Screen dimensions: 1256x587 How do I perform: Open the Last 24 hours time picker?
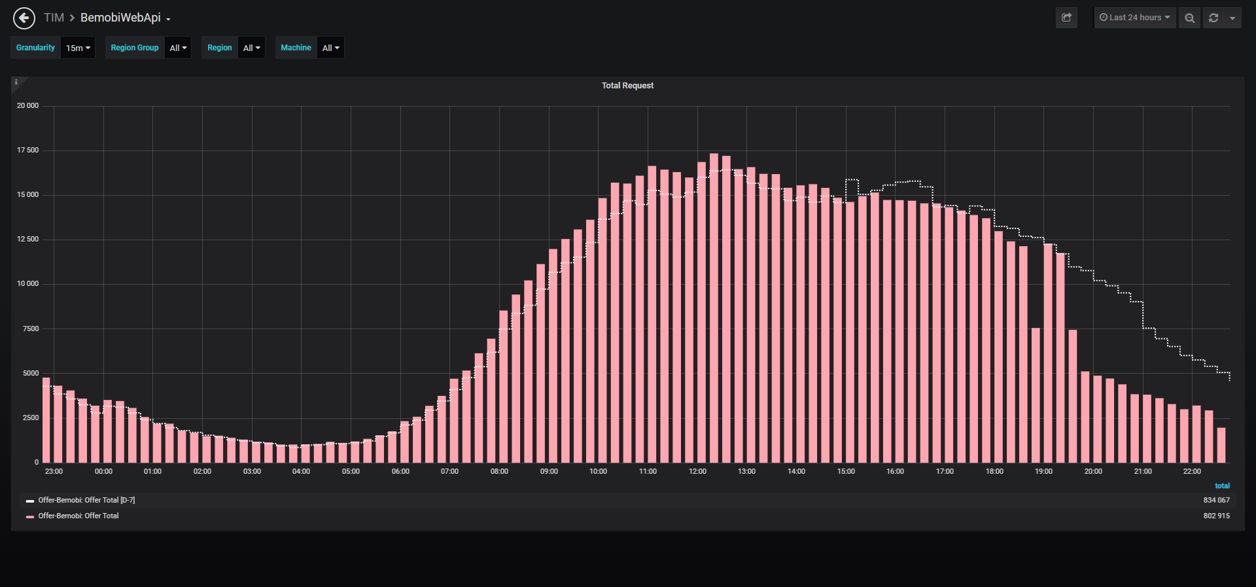click(x=1135, y=18)
